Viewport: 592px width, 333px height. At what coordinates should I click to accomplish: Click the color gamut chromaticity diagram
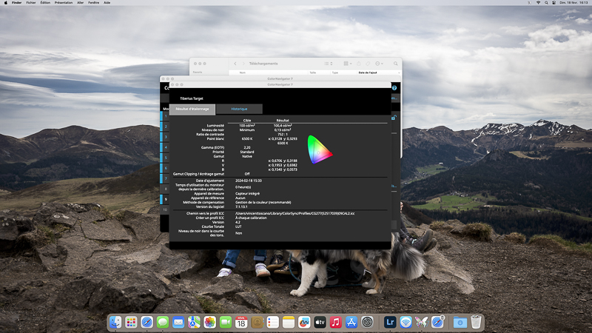pyautogui.click(x=319, y=149)
